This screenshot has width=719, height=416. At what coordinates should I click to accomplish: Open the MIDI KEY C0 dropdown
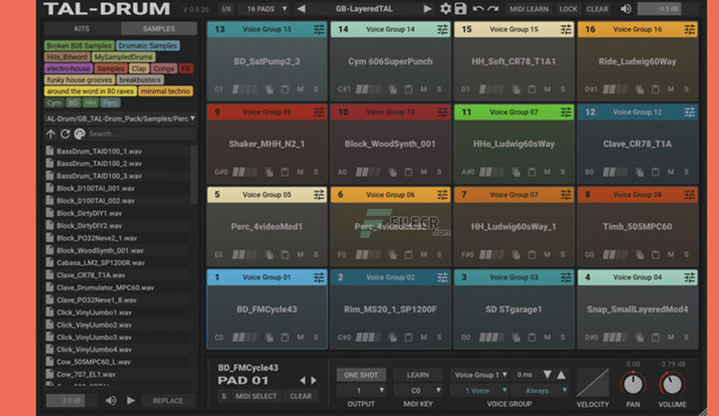click(418, 390)
